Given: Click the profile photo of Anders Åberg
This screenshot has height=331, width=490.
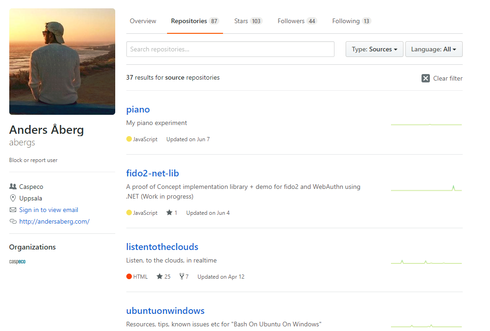Looking at the screenshot, I should point(62,62).
